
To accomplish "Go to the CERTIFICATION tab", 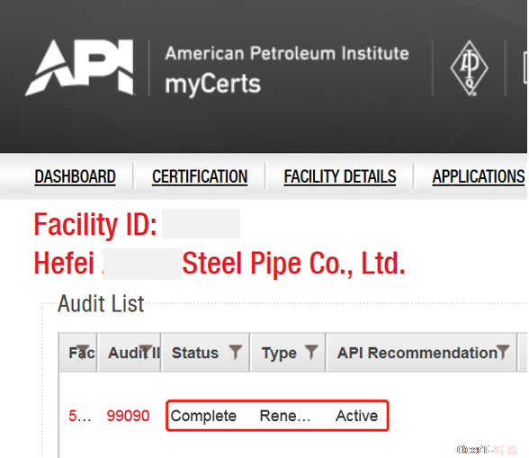I will pyautogui.click(x=200, y=176).
